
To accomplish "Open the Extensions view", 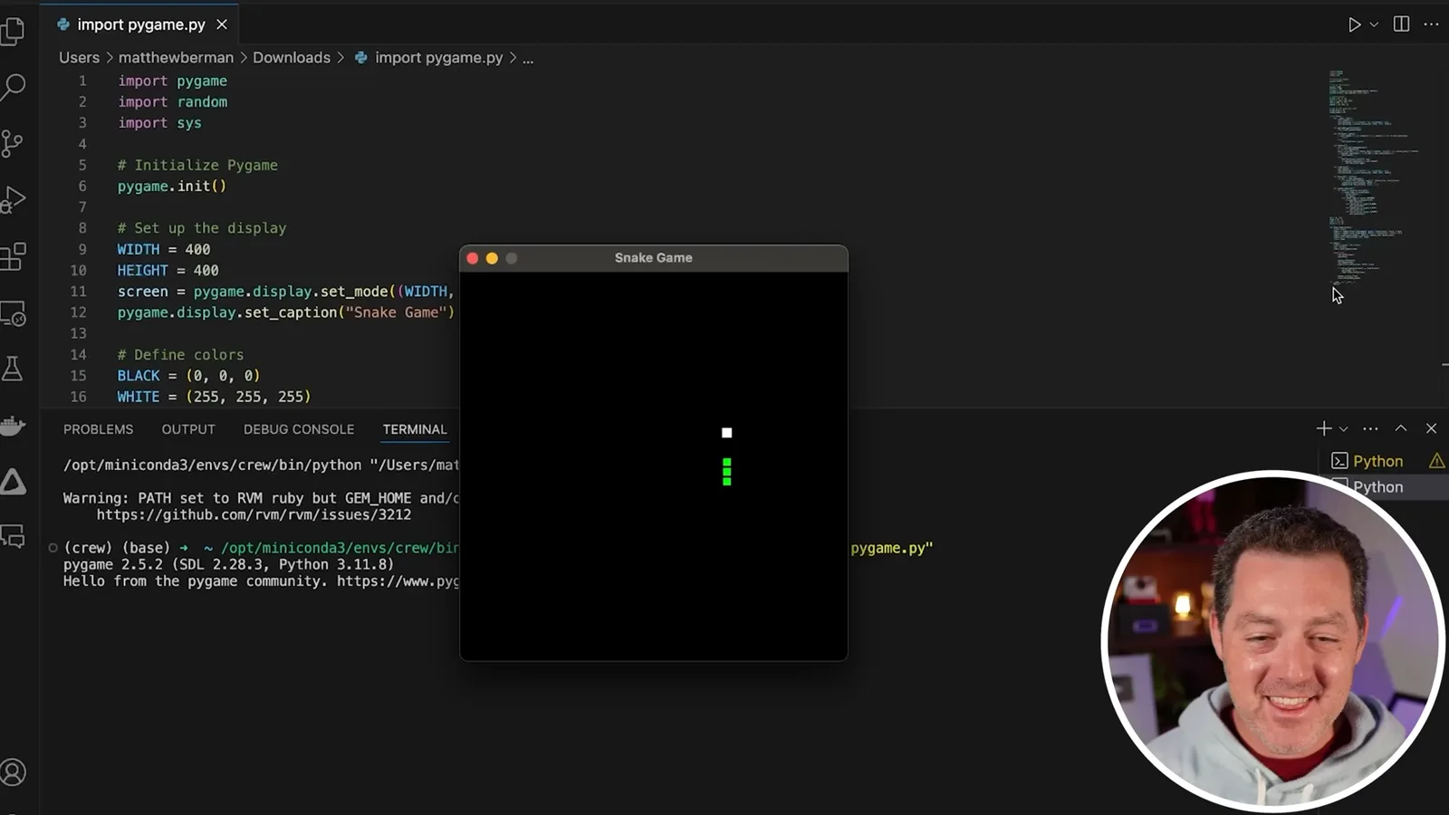I will point(13,256).
